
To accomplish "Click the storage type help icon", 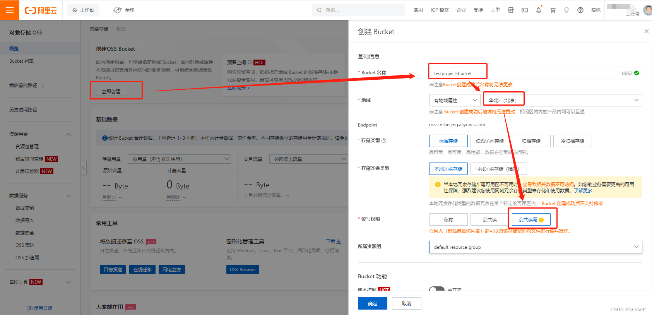I will tap(384, 141).
